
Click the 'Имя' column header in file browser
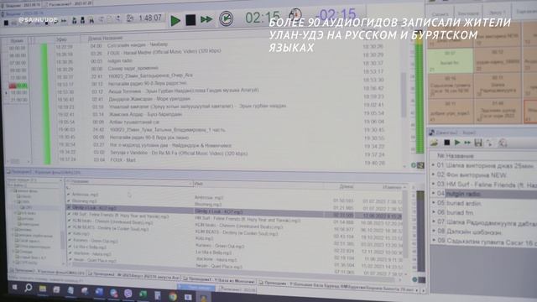click(x=199, y=184)
